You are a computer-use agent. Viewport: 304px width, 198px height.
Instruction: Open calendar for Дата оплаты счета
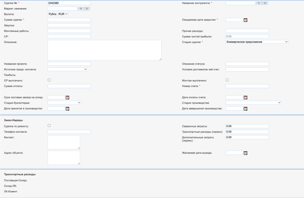coord(246,97)
